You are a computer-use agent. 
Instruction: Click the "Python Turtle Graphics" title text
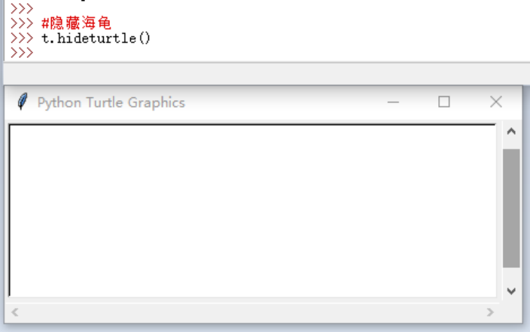point(111,102)
